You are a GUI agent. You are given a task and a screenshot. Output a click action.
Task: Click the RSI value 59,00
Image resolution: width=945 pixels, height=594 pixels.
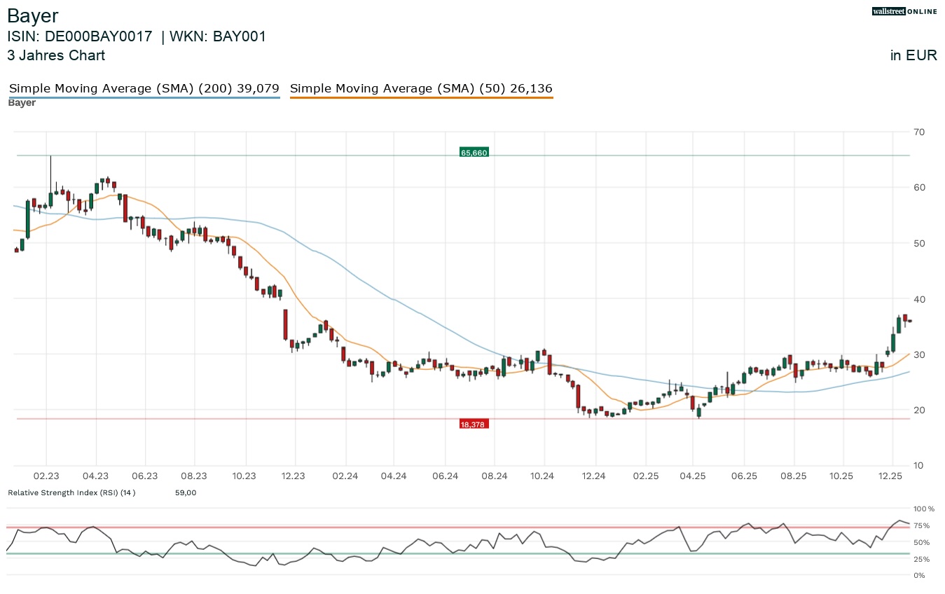186,492
